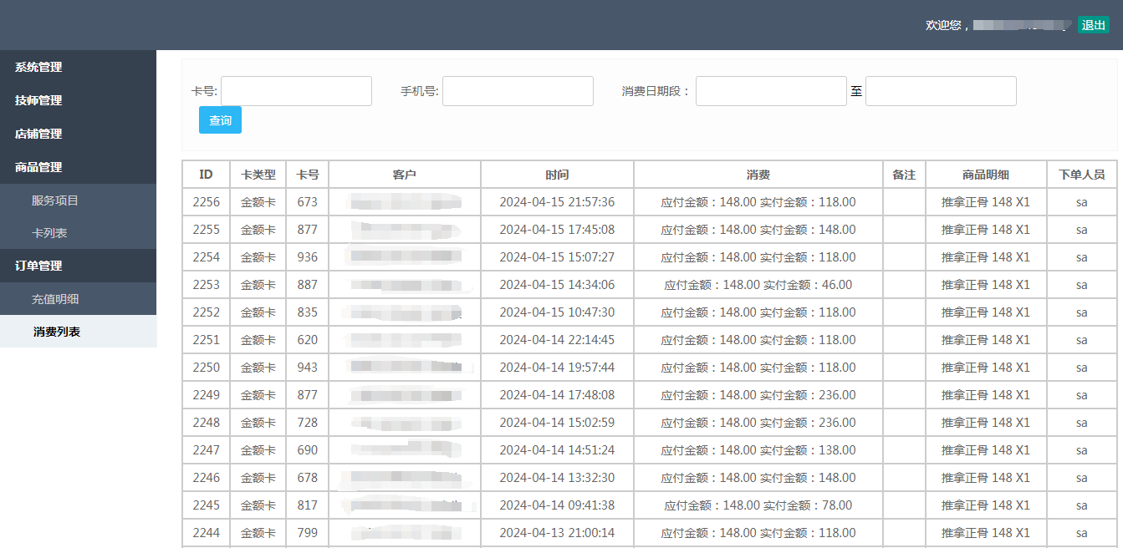Click card number 943 in row 2250

[308, 368]
